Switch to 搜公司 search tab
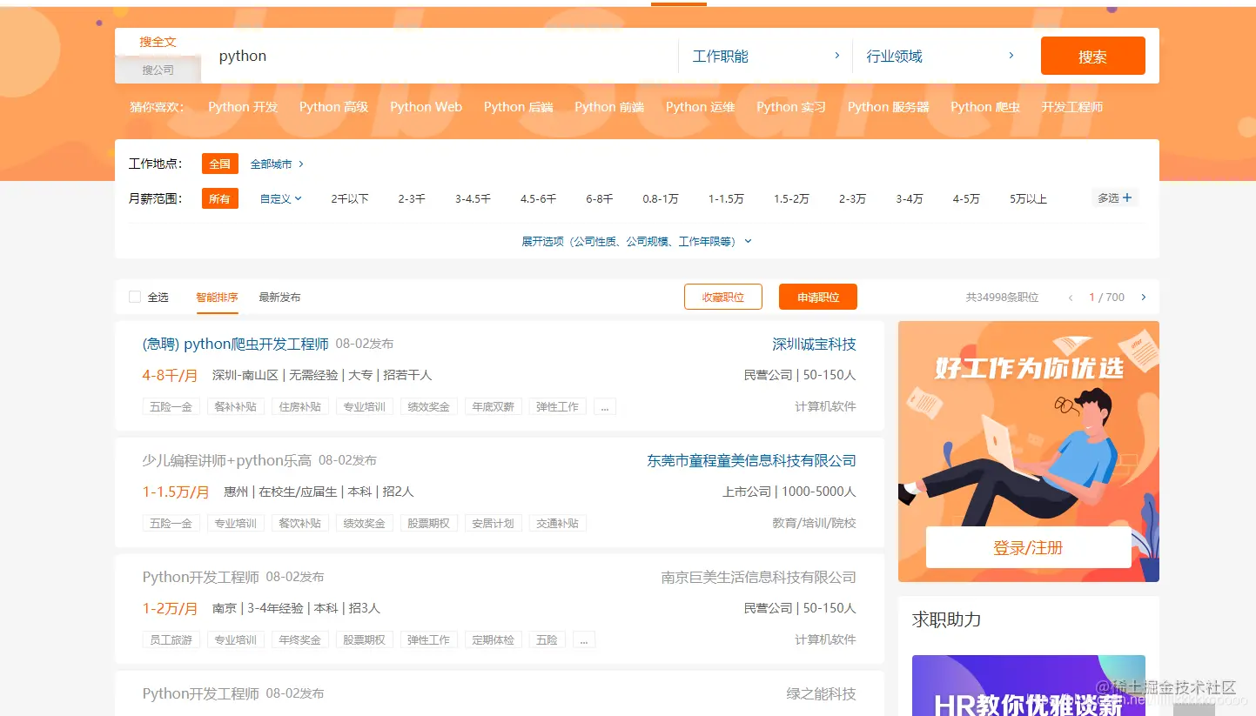The height and width of the screenshot is (716, 1256). (x=158, y=70)
